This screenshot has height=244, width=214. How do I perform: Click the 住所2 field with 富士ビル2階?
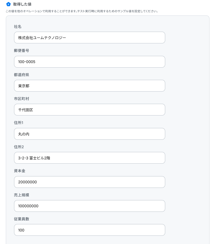[89, 158]
